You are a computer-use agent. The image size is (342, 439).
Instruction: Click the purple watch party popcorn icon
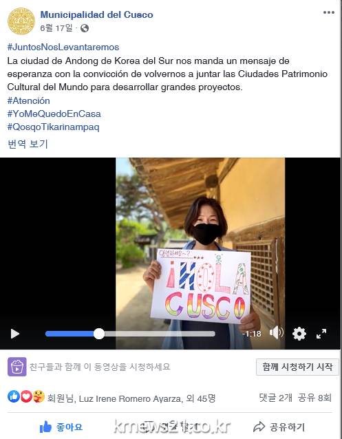pos(17,367)
